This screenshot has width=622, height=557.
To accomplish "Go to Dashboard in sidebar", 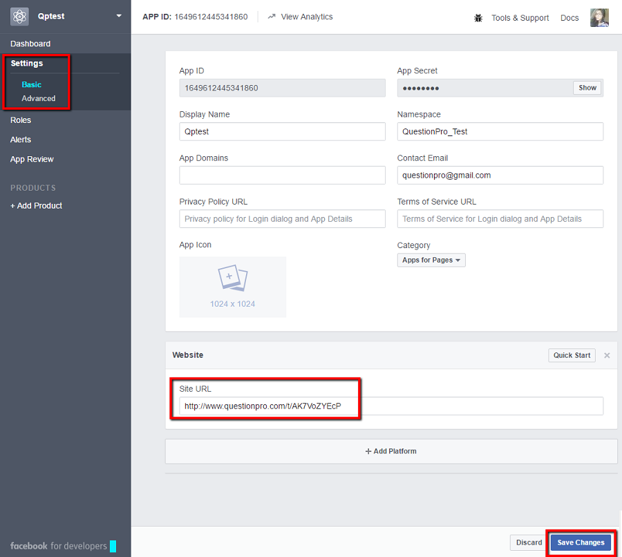I will pos(30,44).
